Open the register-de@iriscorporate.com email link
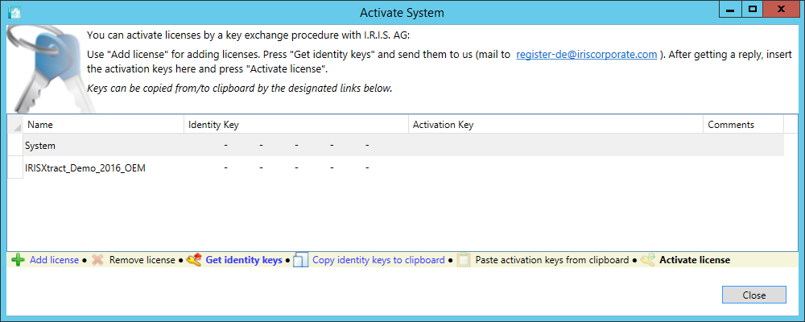 click(x=587, y=55)
